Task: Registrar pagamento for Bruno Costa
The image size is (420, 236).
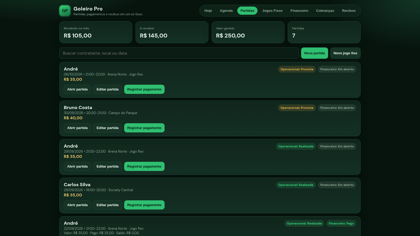Action: [x=144, y=128]
